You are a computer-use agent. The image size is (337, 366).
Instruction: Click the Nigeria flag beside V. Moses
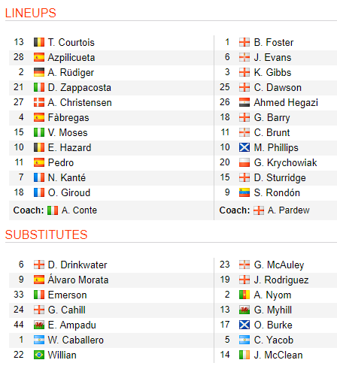point(39,132)
